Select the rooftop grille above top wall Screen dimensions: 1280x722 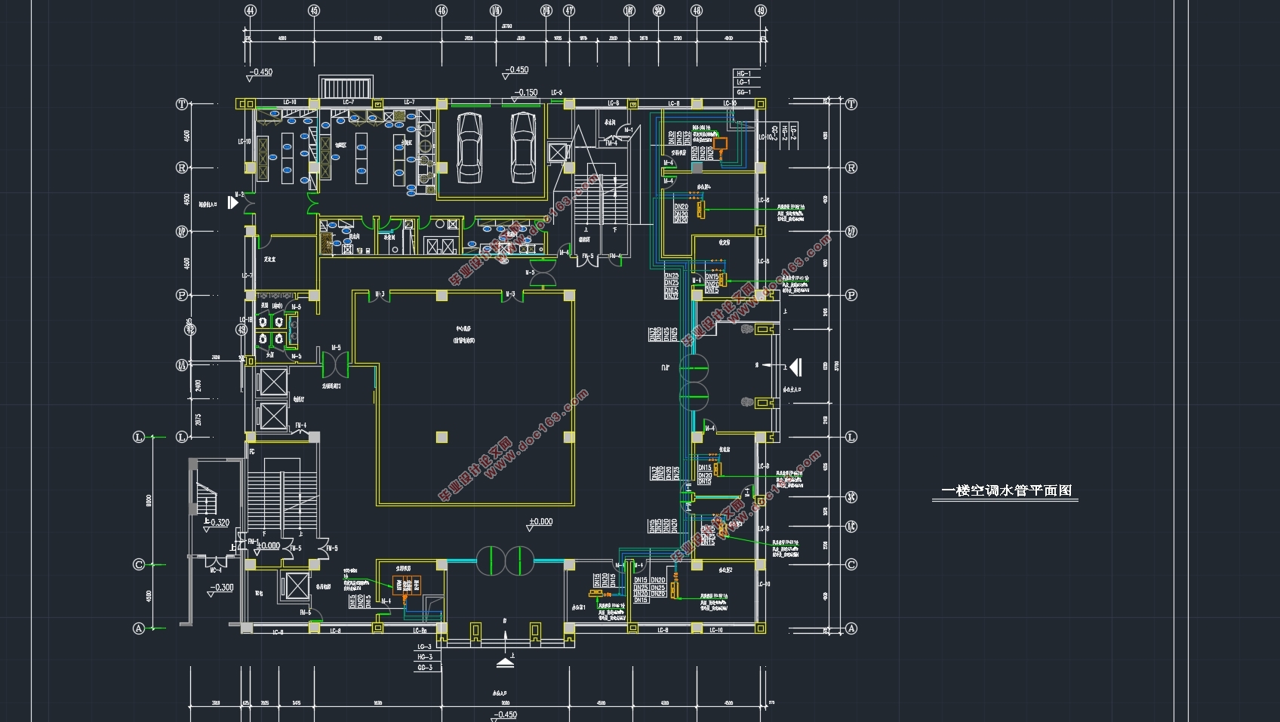click(347, 86)
